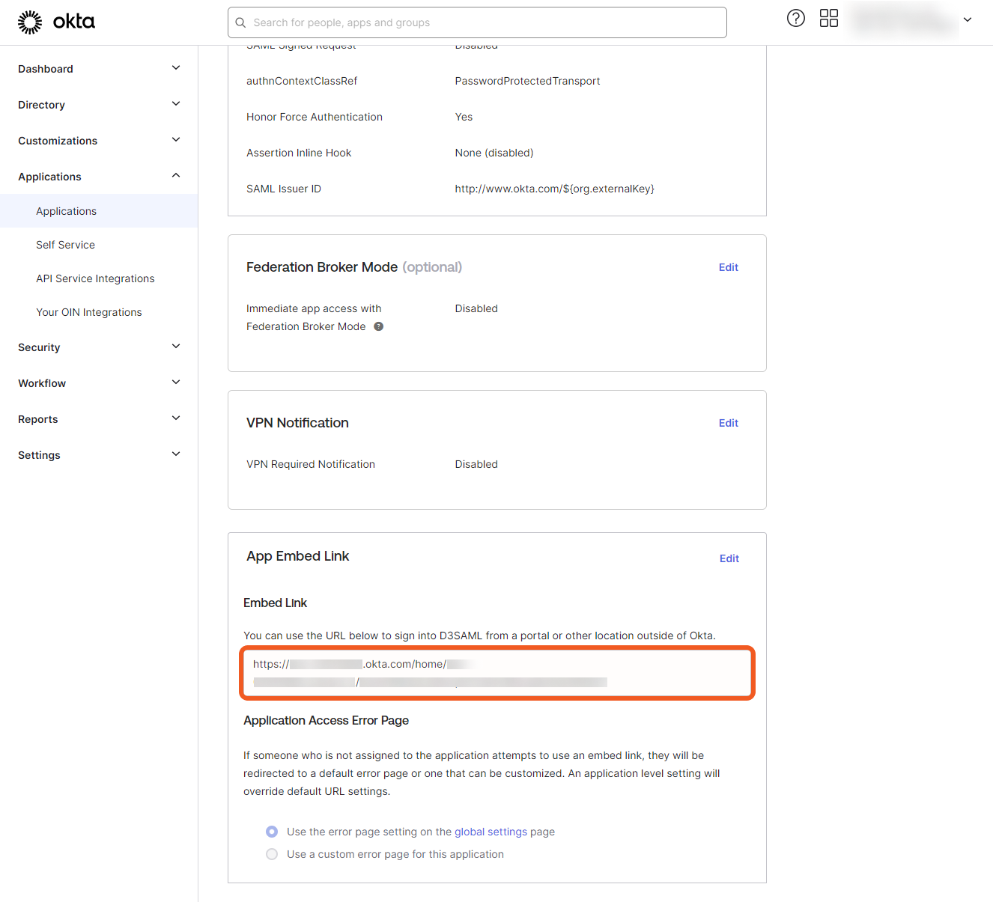Click the Okta logo in header

56,22
